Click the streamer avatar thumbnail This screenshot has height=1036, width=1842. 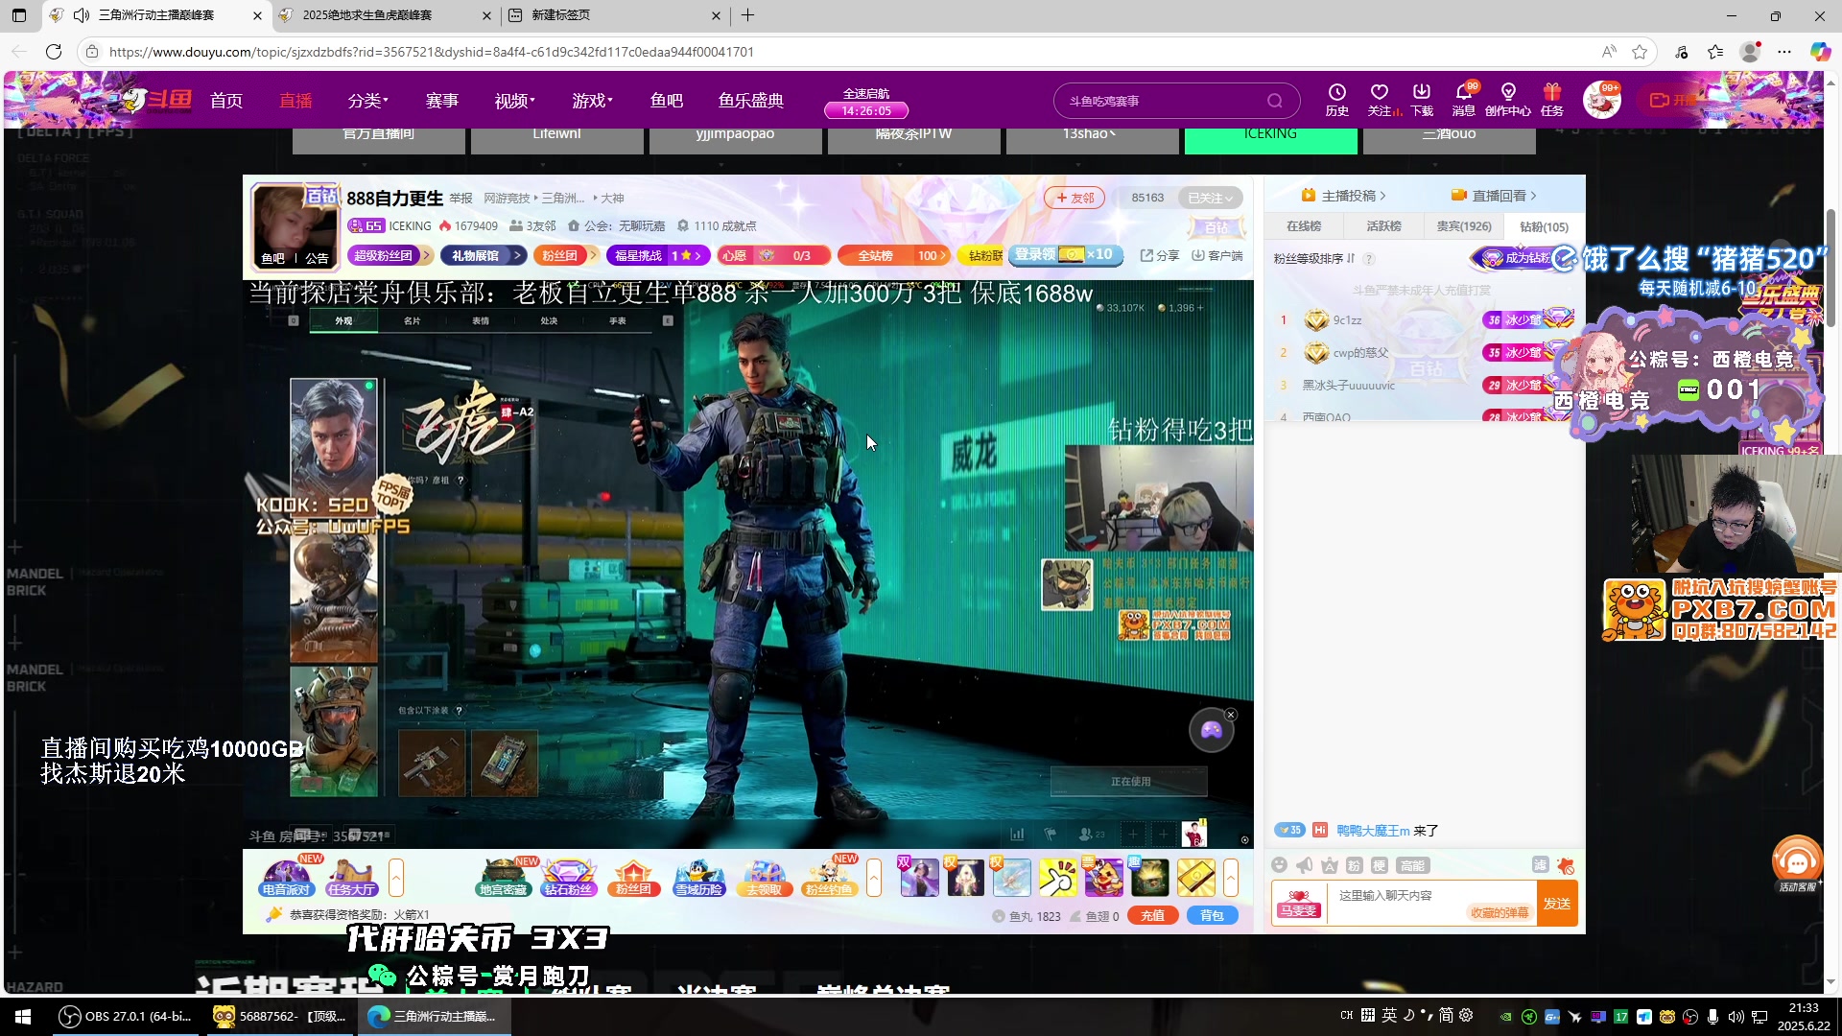(294, 226)
